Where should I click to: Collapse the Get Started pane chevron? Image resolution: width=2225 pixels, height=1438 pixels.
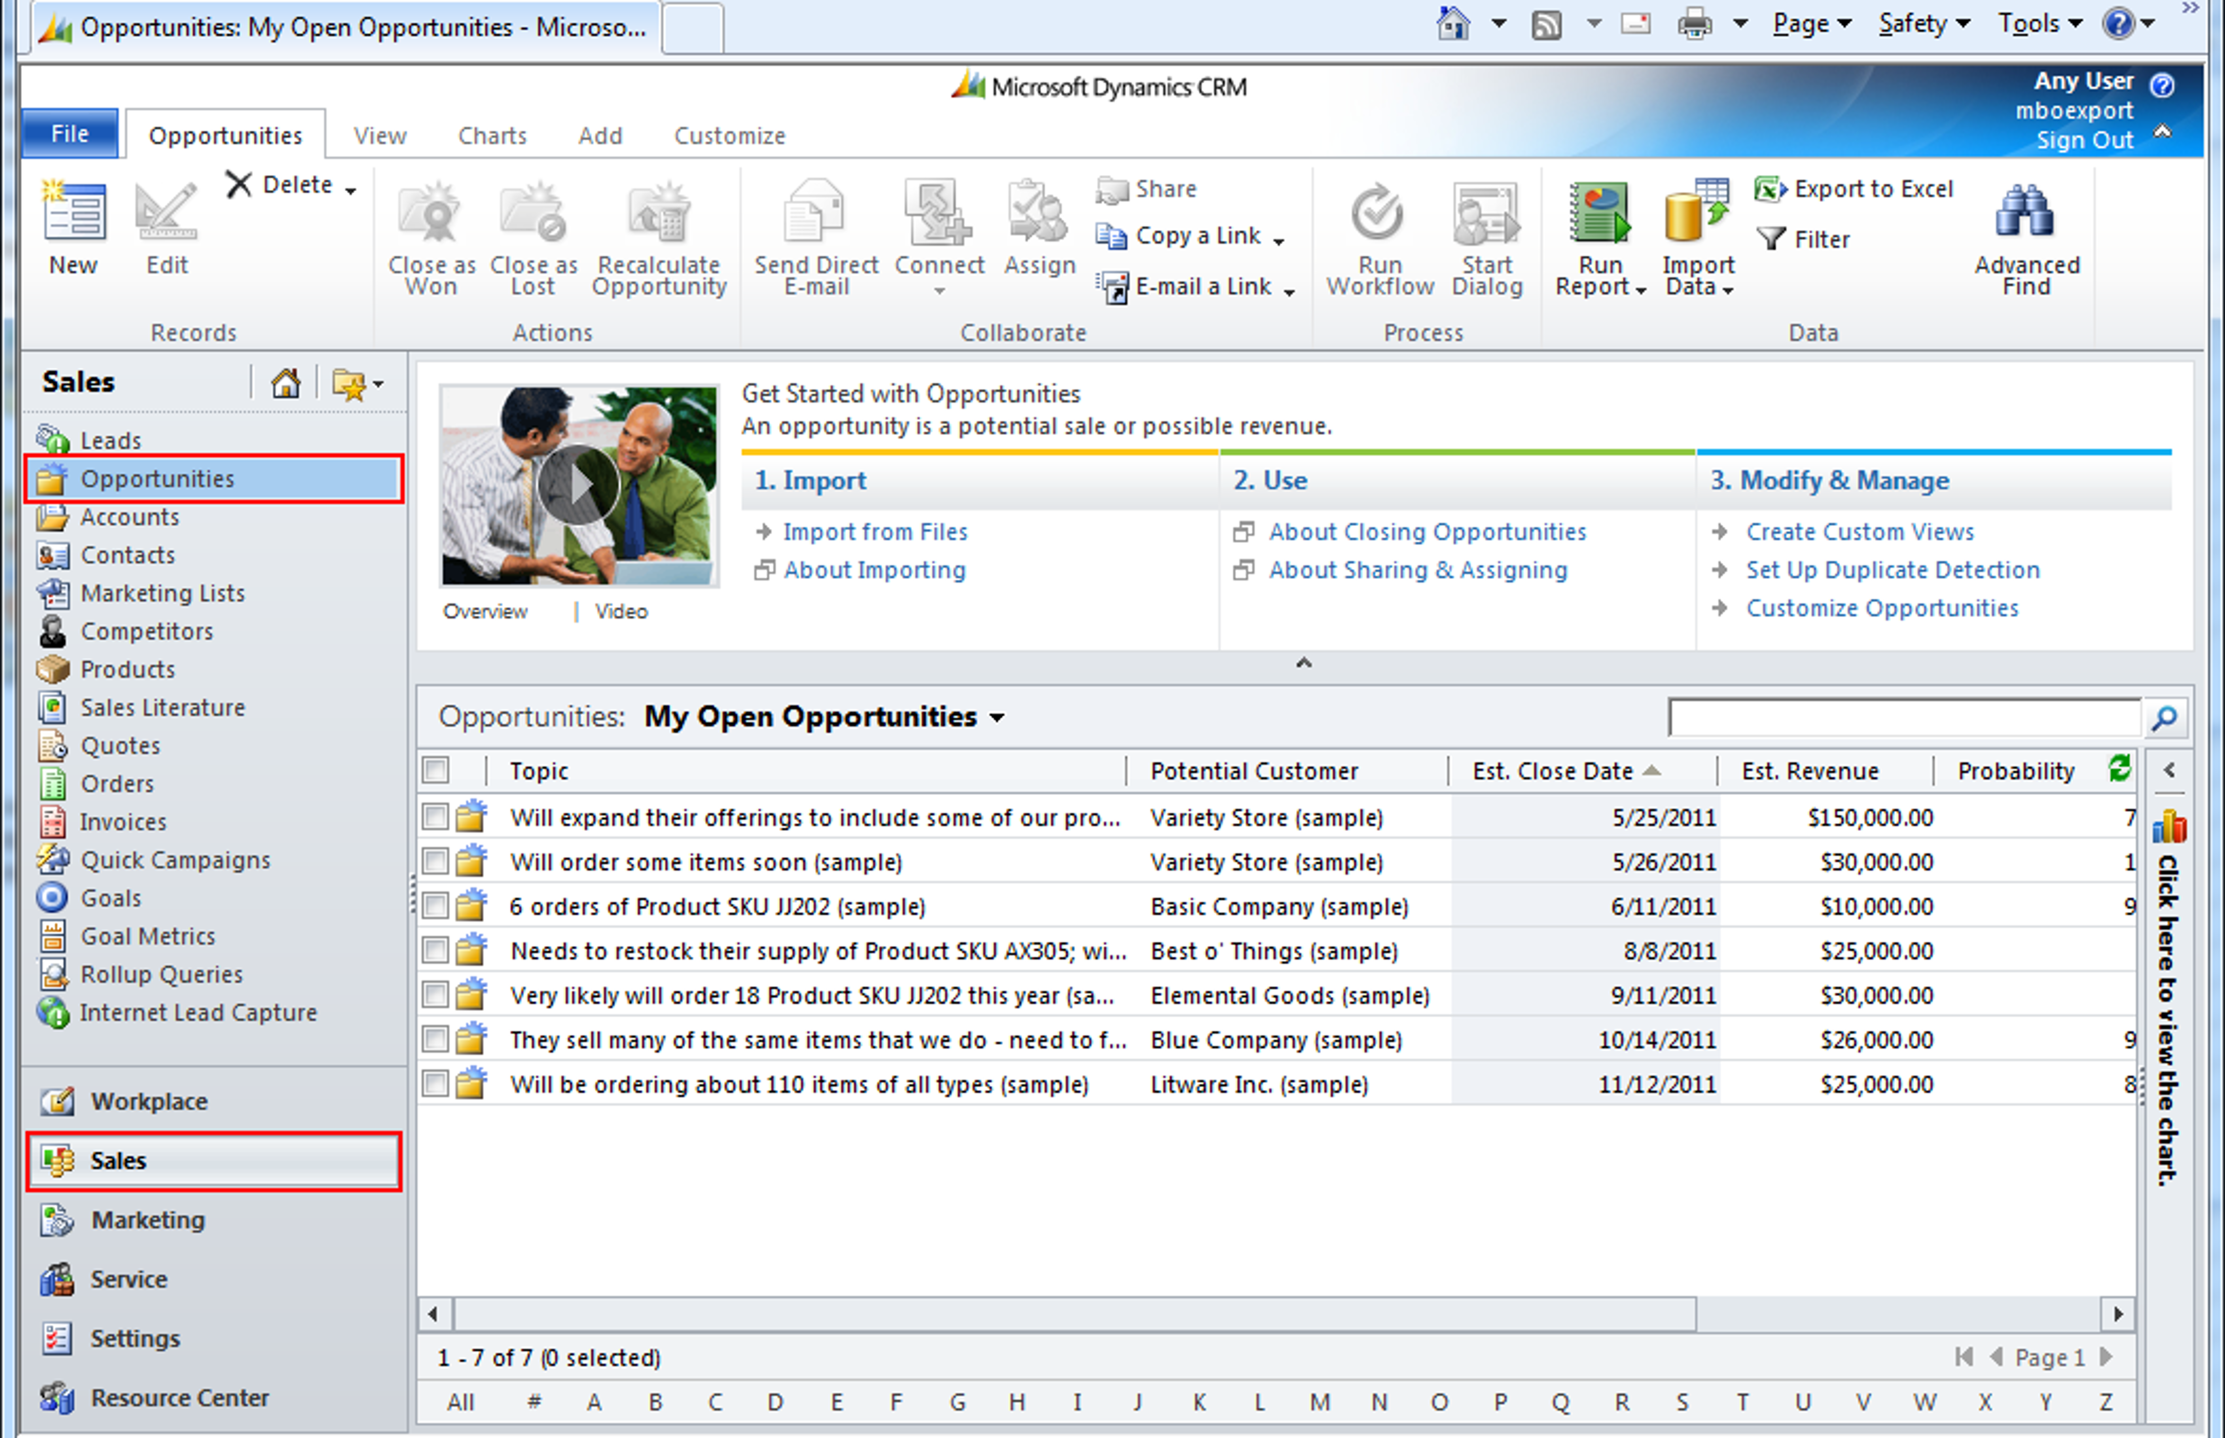(x=1304, y=663)
